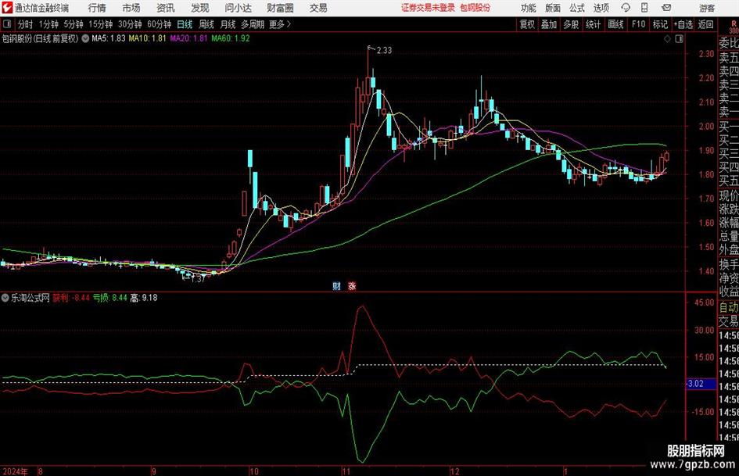Click the 画线 drawing toolbar button
The image size is (739, 476).
(x=615, y=24)
